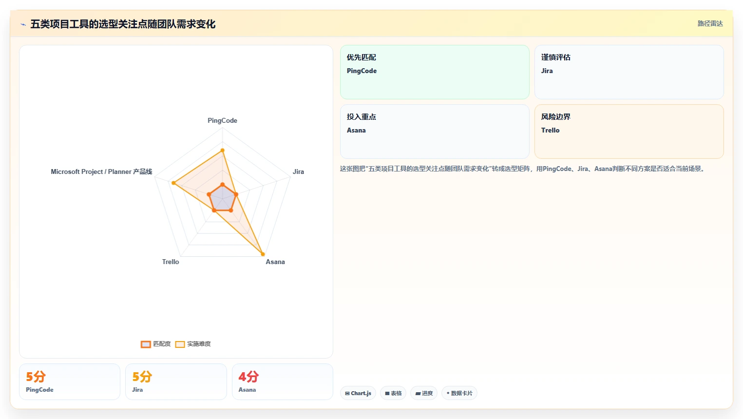Click the Jira axis label on radar

[x=298, y=171]
